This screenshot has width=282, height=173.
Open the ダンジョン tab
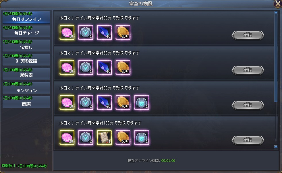[x=26, y=88]
